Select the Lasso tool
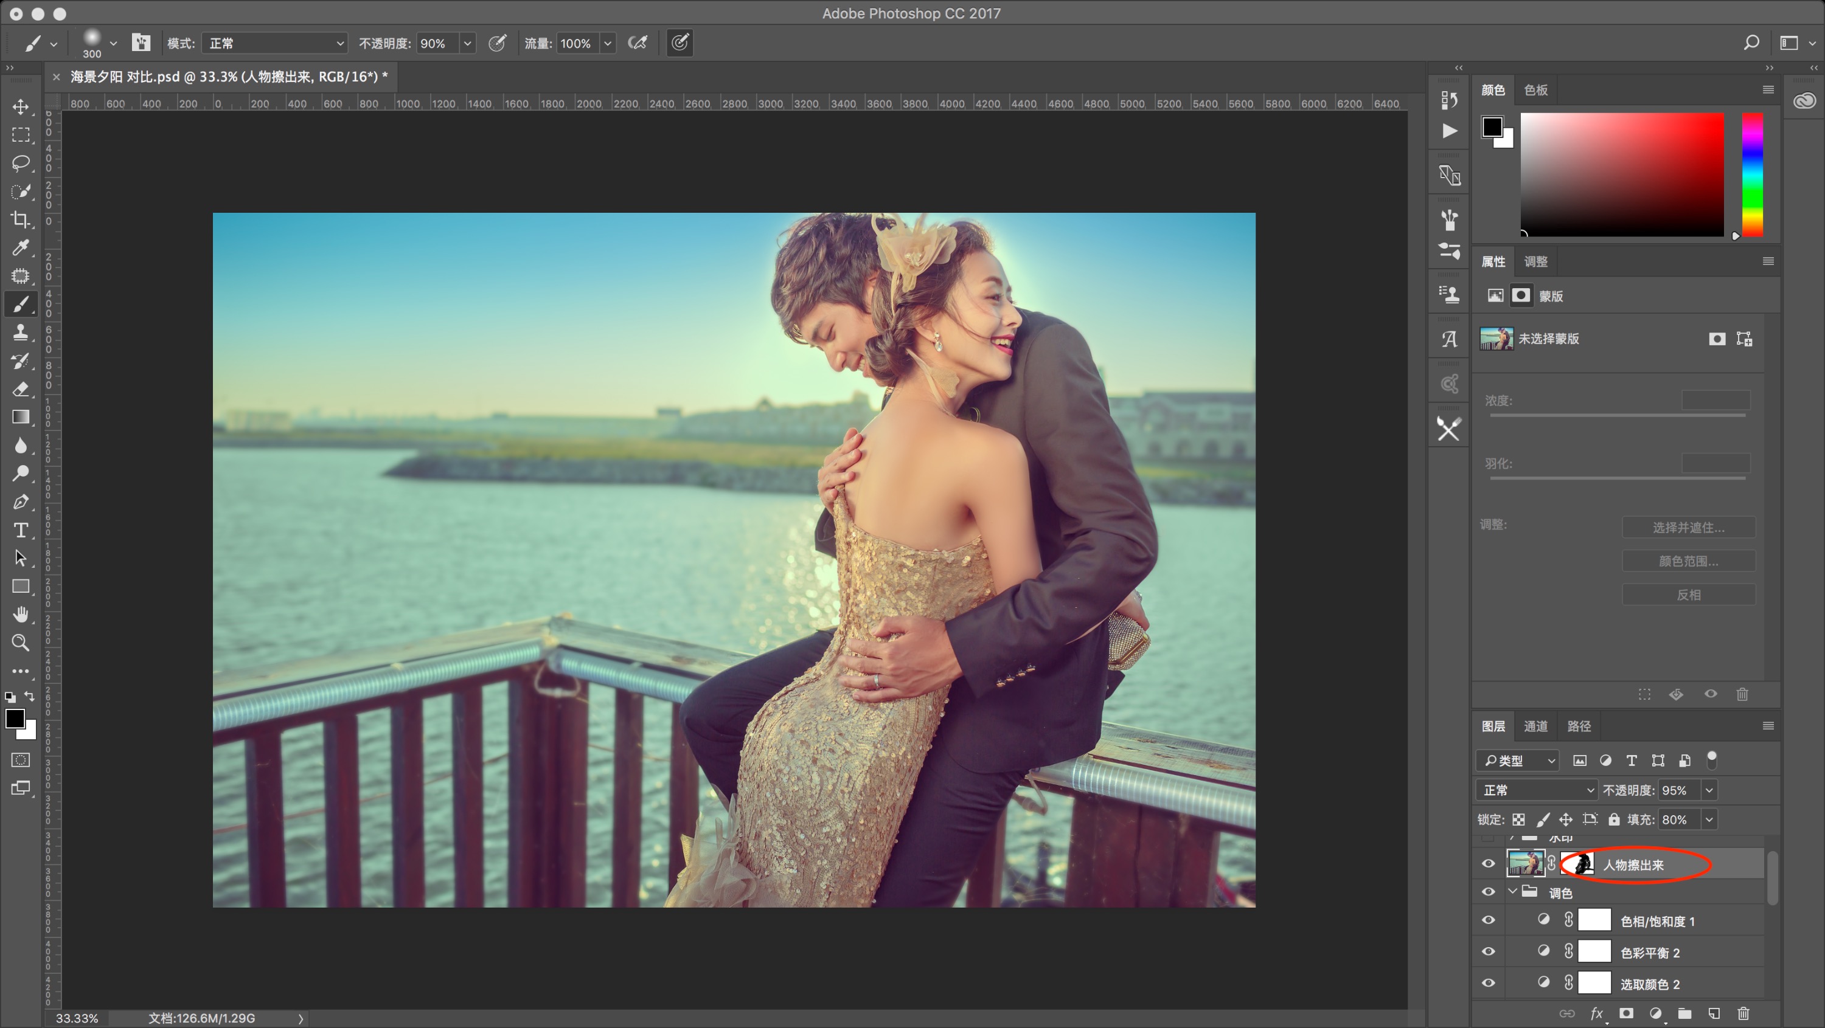This screenshot has height=1028, width=1825. [x=21, y=164]
